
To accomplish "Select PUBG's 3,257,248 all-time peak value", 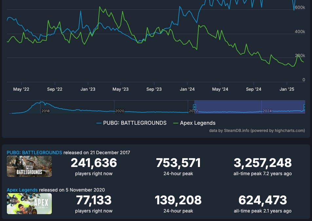I will point(263,163).
